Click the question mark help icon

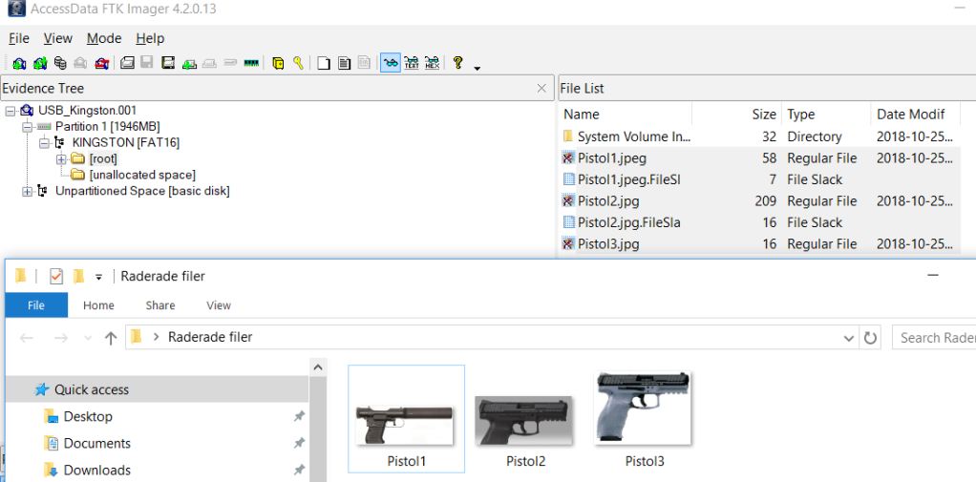coord(458,63)
